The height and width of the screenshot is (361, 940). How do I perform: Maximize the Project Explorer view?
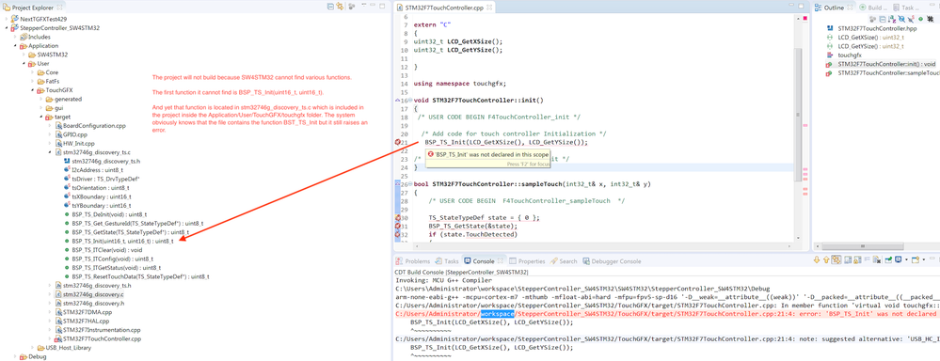pos(382,6)
